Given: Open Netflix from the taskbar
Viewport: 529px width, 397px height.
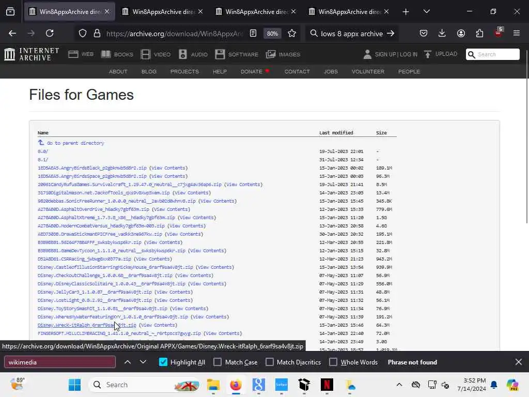Looking at the screenshot, I should 326,385.
